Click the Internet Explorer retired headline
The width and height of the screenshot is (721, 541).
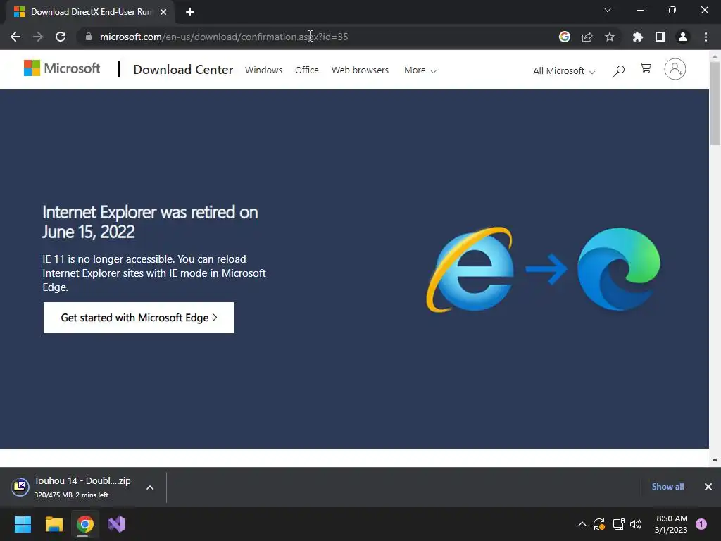(x=151, y=222)
